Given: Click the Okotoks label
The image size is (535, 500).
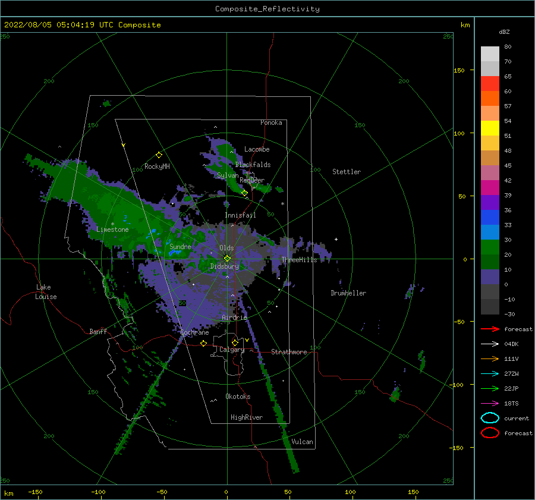Looking at the screenshot, I should click(x=238, y=397).
